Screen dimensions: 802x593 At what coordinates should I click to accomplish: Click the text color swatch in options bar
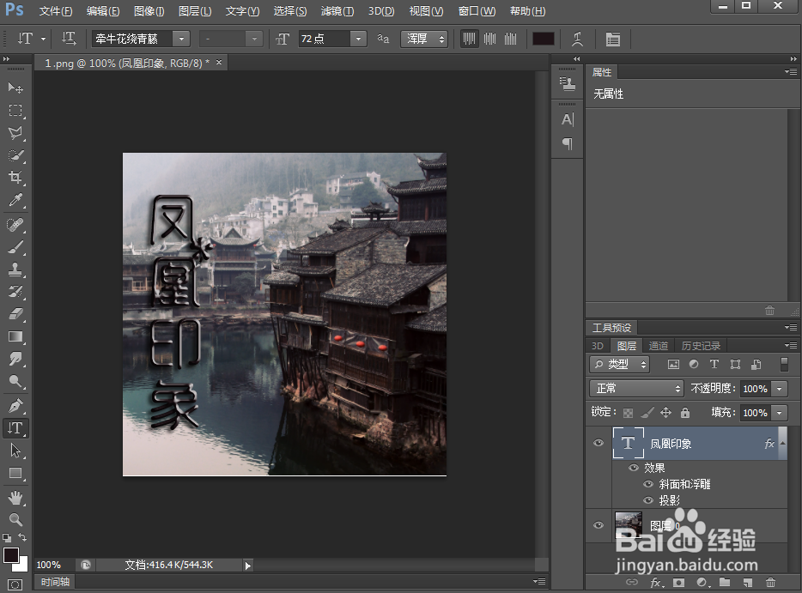tap(544, 39)
